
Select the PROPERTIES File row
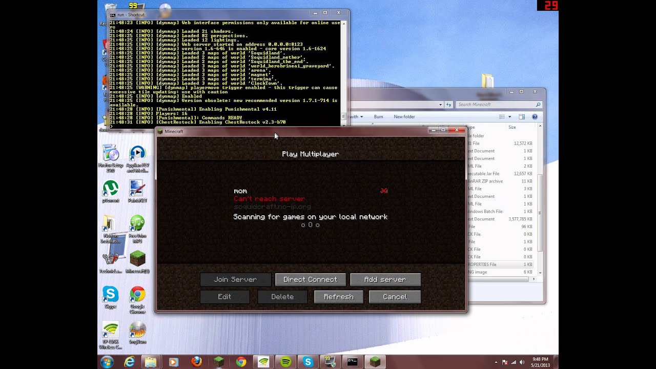[x=500, y=264]
